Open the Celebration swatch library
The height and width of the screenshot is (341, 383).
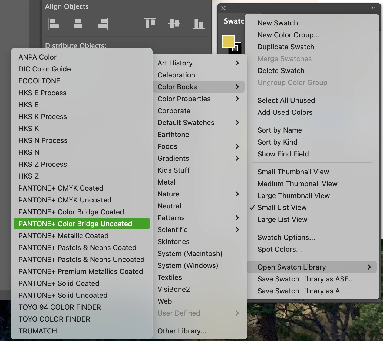[x=199, y=75]
